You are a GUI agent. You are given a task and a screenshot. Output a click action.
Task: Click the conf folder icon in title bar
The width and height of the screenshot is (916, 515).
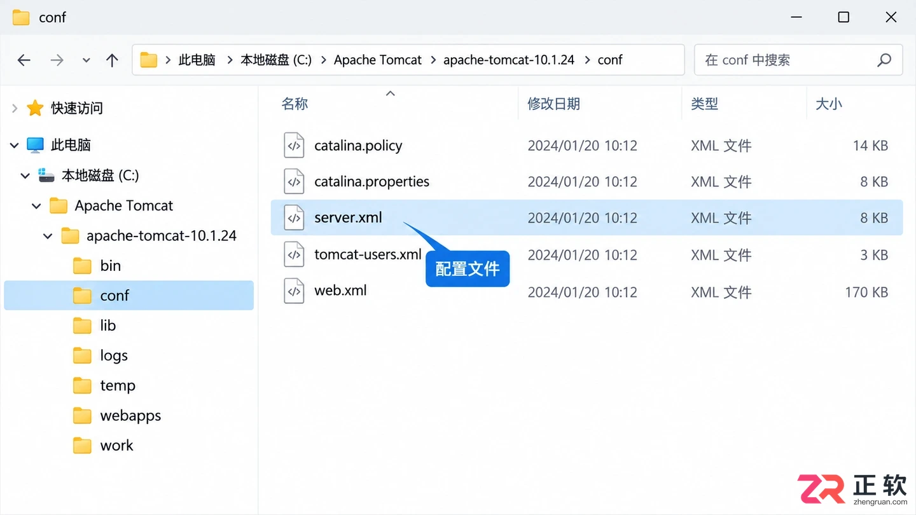click(21, 17)
